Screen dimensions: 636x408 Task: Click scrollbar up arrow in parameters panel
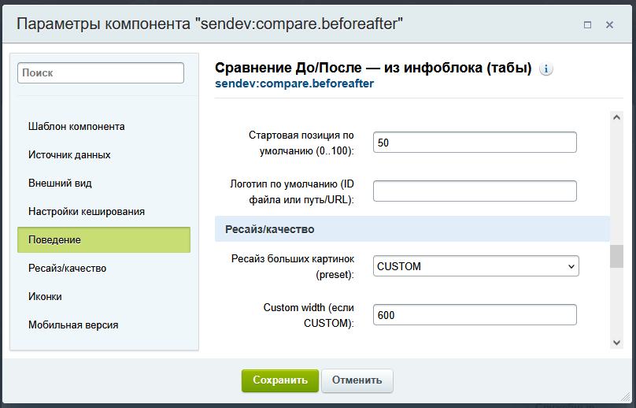[x=616, y=117]
